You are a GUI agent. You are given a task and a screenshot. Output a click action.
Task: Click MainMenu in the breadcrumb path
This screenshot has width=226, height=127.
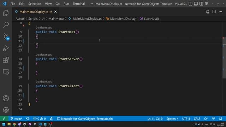point(56,19)
